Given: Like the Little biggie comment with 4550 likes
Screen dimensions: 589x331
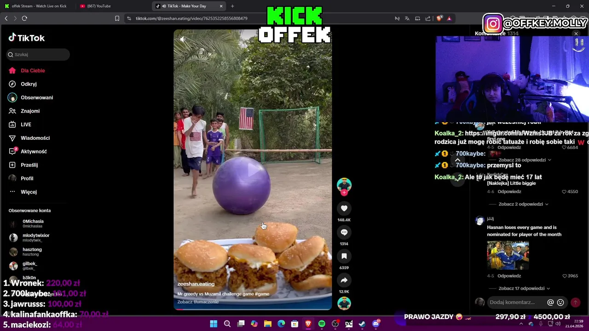Looking at the screenshot, I should (564, 192).
